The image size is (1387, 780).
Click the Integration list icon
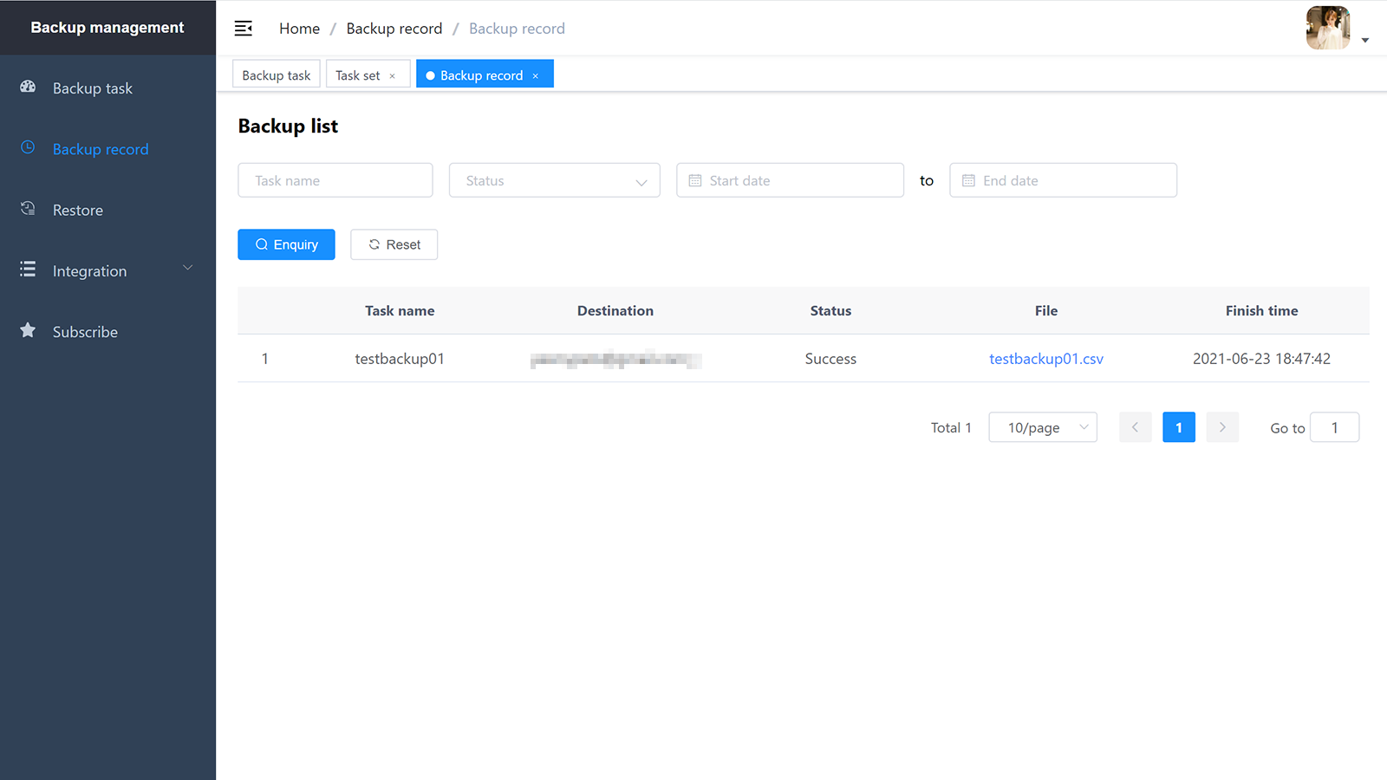pyautogui.click(x=28, y=270)
